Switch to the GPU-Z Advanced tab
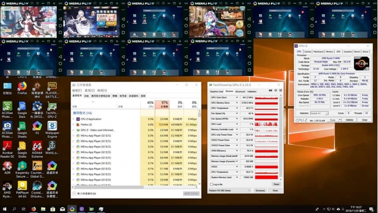This screenshot has width=378, height=213. [x=240, y=92]
